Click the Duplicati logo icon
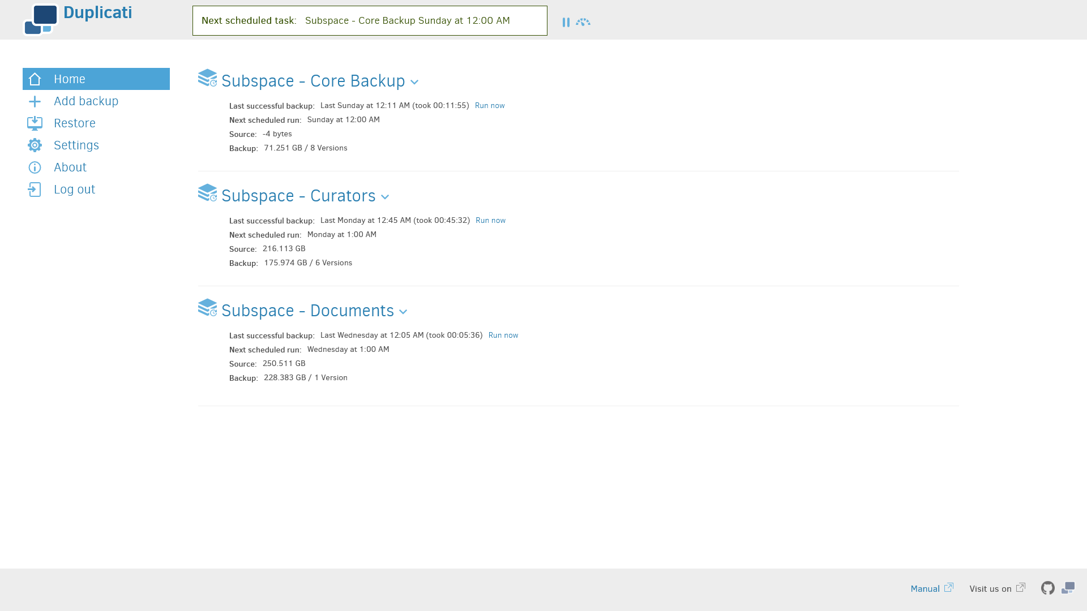The height and width of the screenshot is (611, 1087). coord(41,20)
